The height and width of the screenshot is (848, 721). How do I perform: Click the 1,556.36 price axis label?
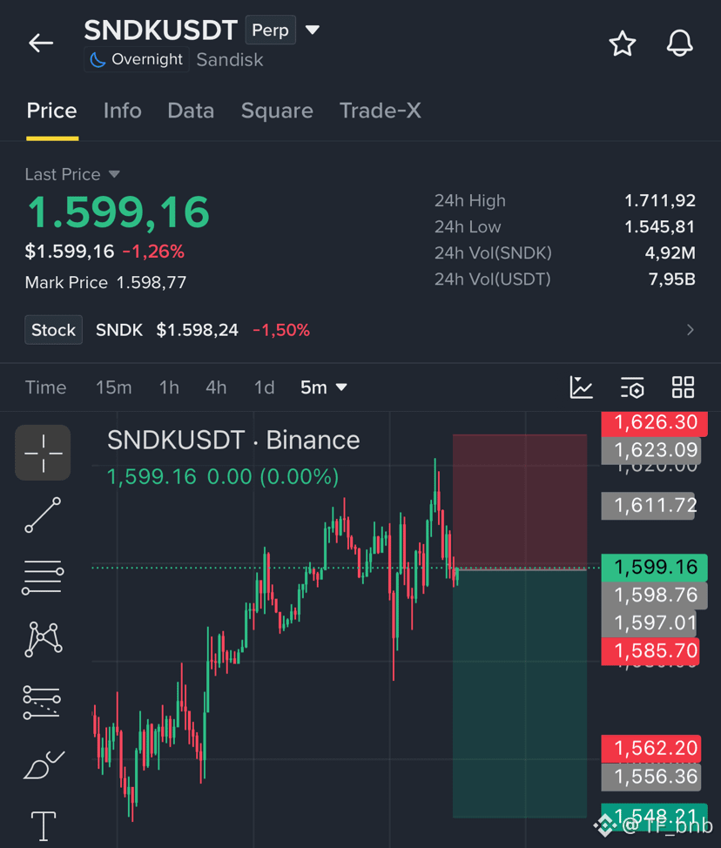(x=651, y=777)
